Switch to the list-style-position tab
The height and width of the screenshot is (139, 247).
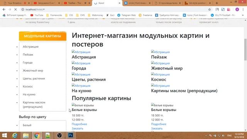tap(198, 3)
